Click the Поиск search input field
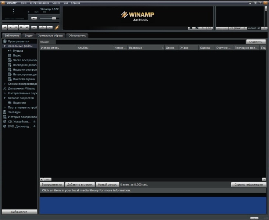The image size is (269, 220). tap(147, 42)
